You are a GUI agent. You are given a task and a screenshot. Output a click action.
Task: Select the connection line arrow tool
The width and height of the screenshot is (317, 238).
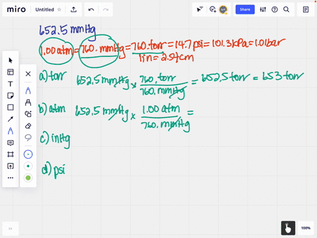click(11, 119)
